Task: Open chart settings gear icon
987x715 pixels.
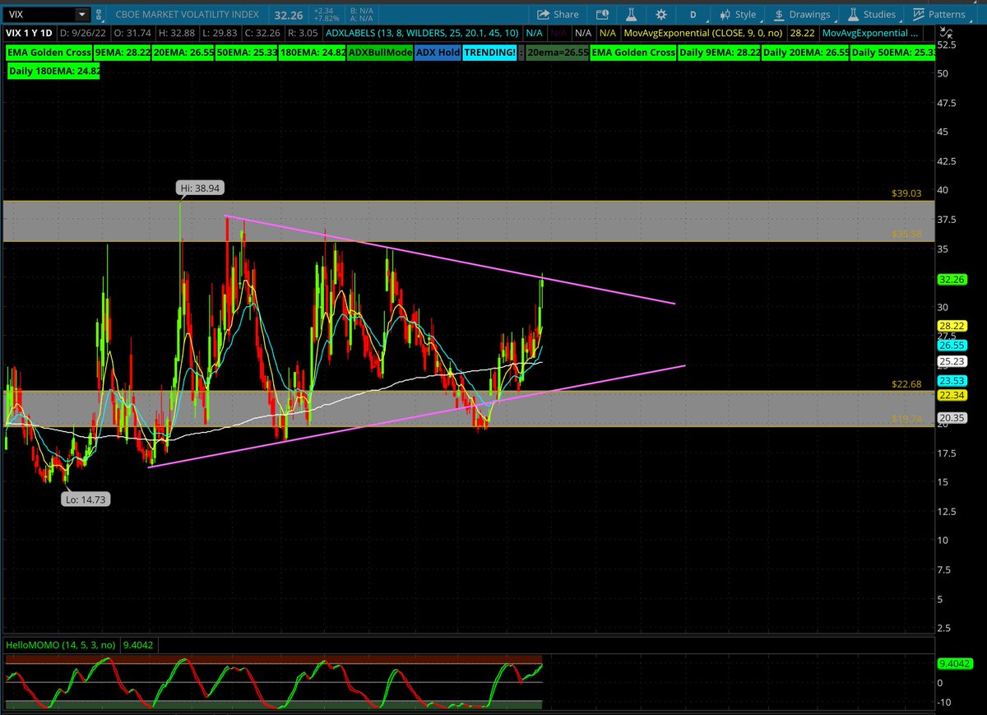Action: [661, 14]
